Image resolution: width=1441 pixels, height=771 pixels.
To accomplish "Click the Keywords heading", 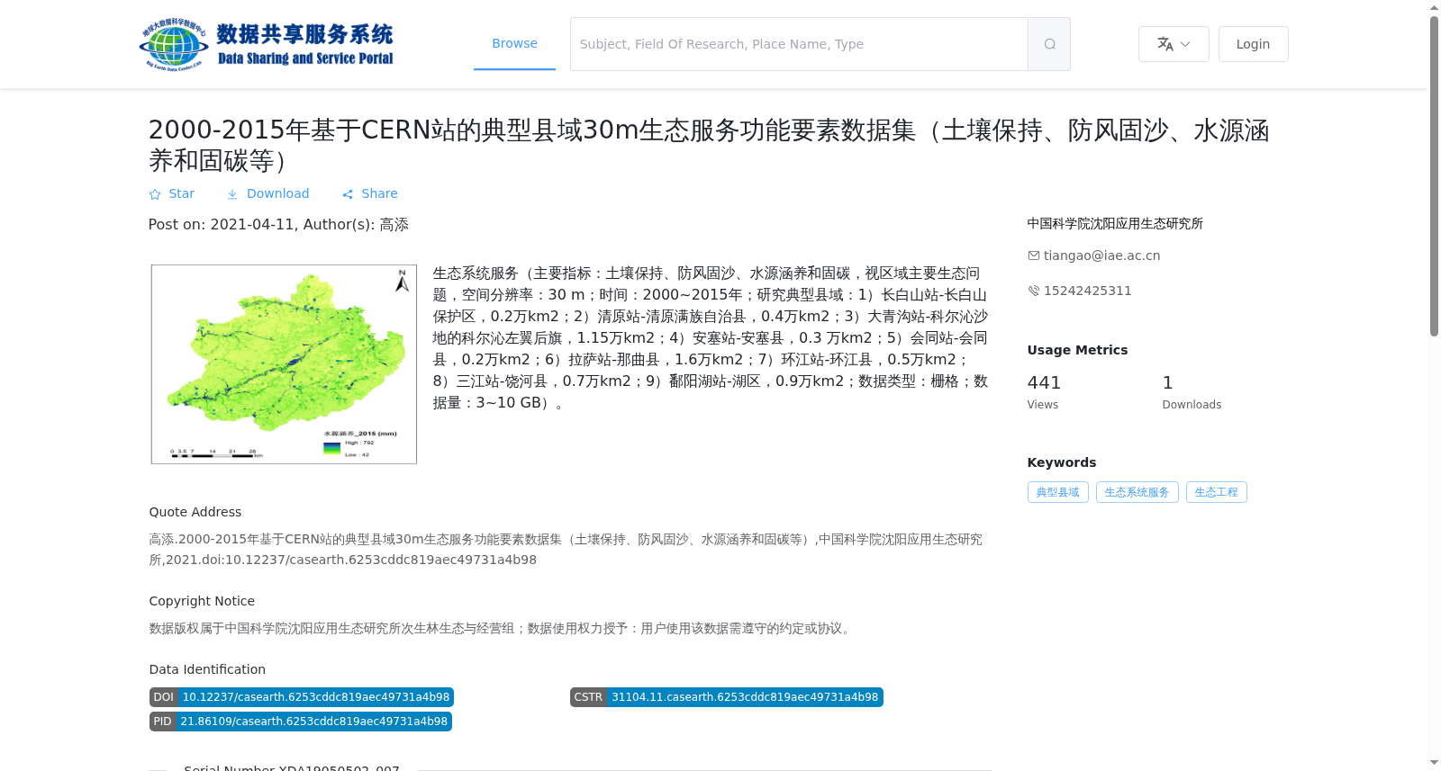I will click(x=1062, y=462).
